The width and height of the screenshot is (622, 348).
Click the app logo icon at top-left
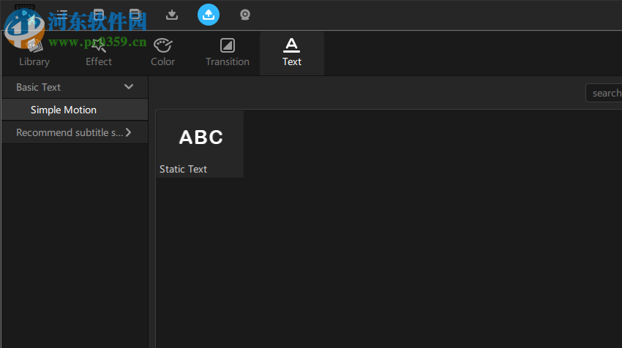pos(23,15)
